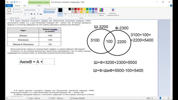Screen dimensions: 178x100
Task: Open the Файл menu
Action: point(9,6)
